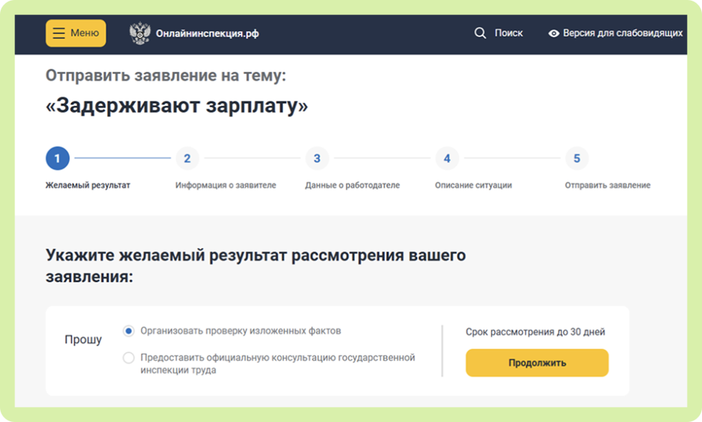Click the magnifying glass search icon

pyautogui.click(x=480, y=33)
